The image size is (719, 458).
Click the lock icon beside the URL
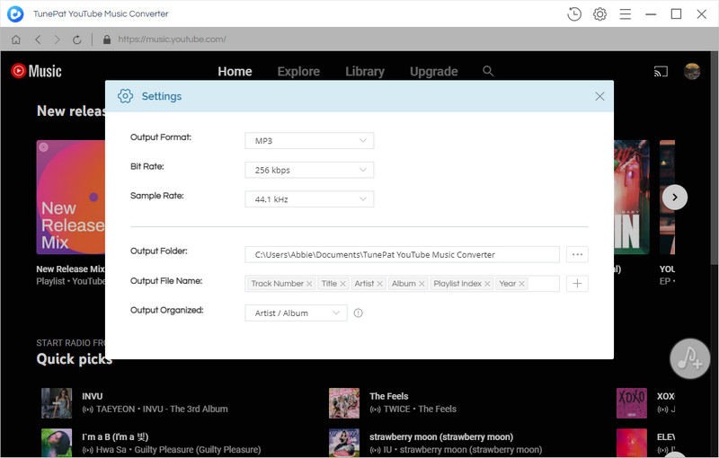tap(107, 40)
